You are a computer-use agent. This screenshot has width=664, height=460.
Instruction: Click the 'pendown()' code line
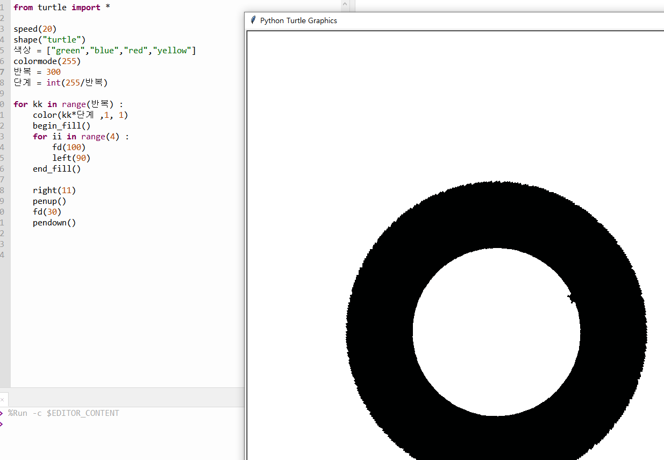coord(54,223)
